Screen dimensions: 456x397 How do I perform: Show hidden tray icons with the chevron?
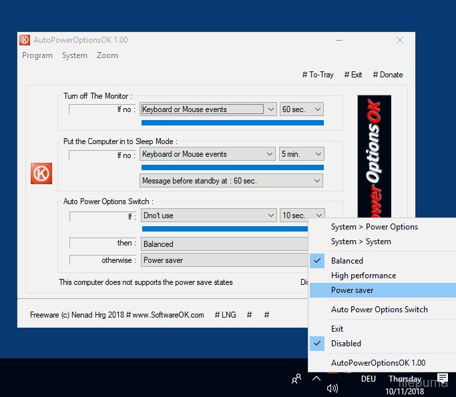tap(316, 378)
